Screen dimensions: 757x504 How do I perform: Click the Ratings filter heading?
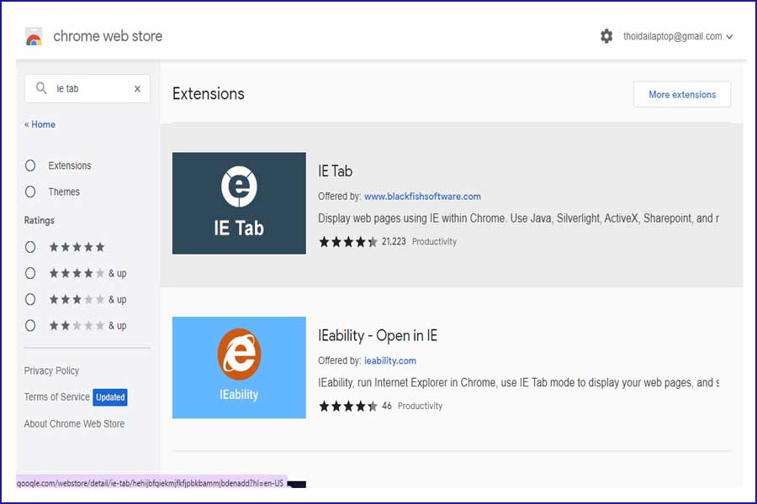39,220
